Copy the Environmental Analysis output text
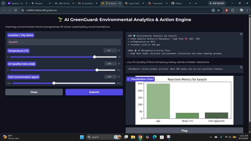The height and width of the screenshot is (141, 251). pyautogui.click(x=241, y=34)
